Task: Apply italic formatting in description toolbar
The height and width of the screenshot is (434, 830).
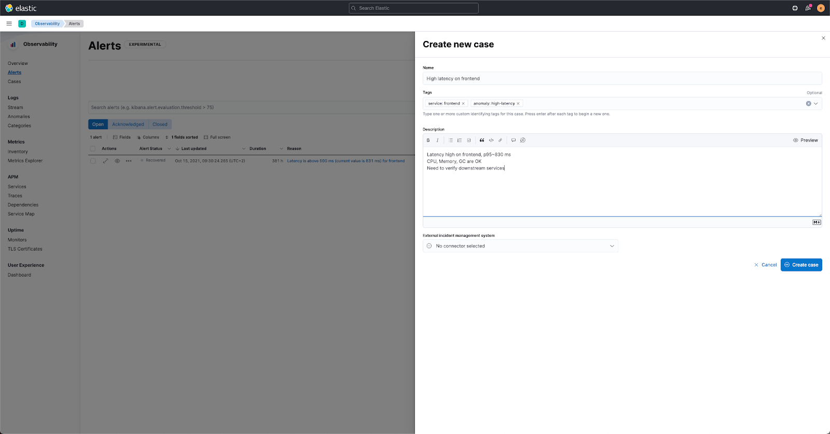Action: 437,140
